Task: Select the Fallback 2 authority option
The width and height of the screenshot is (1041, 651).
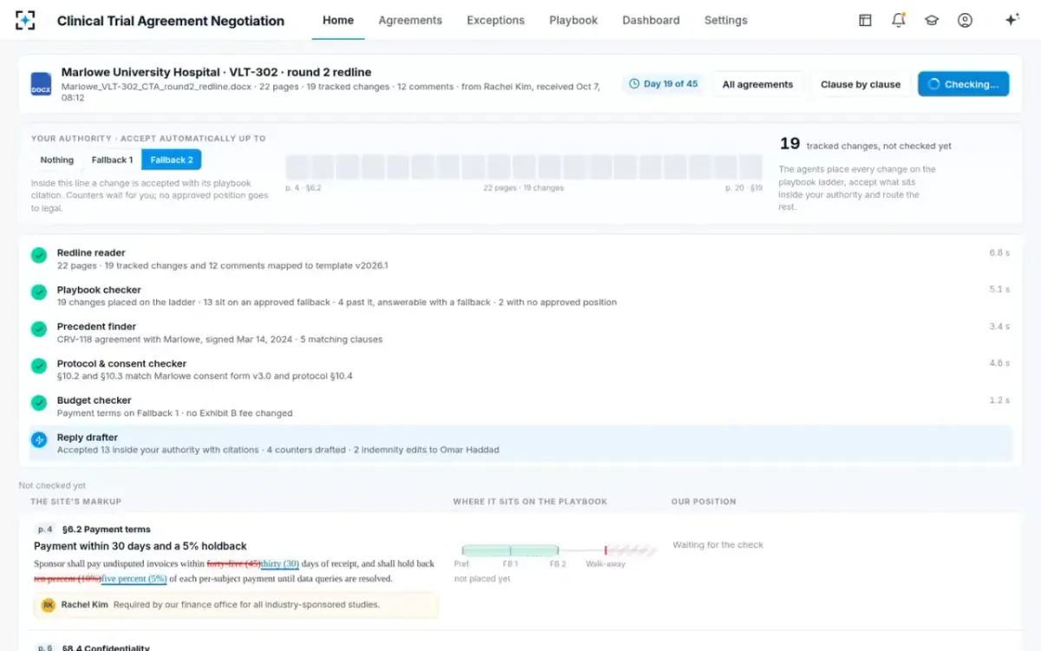Action: (x=172, y=160)
